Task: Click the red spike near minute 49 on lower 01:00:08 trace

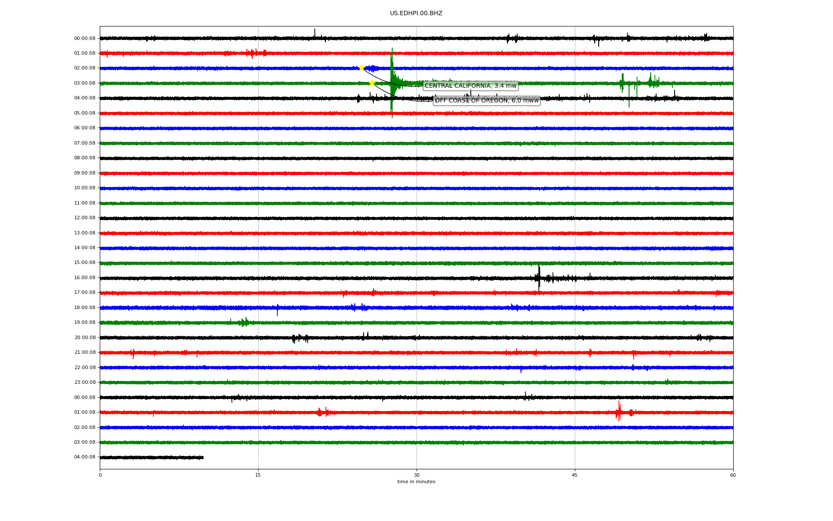Action: [619, 411]
